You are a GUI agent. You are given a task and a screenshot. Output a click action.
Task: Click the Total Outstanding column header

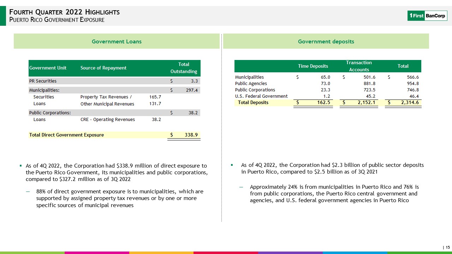point(184,68)
